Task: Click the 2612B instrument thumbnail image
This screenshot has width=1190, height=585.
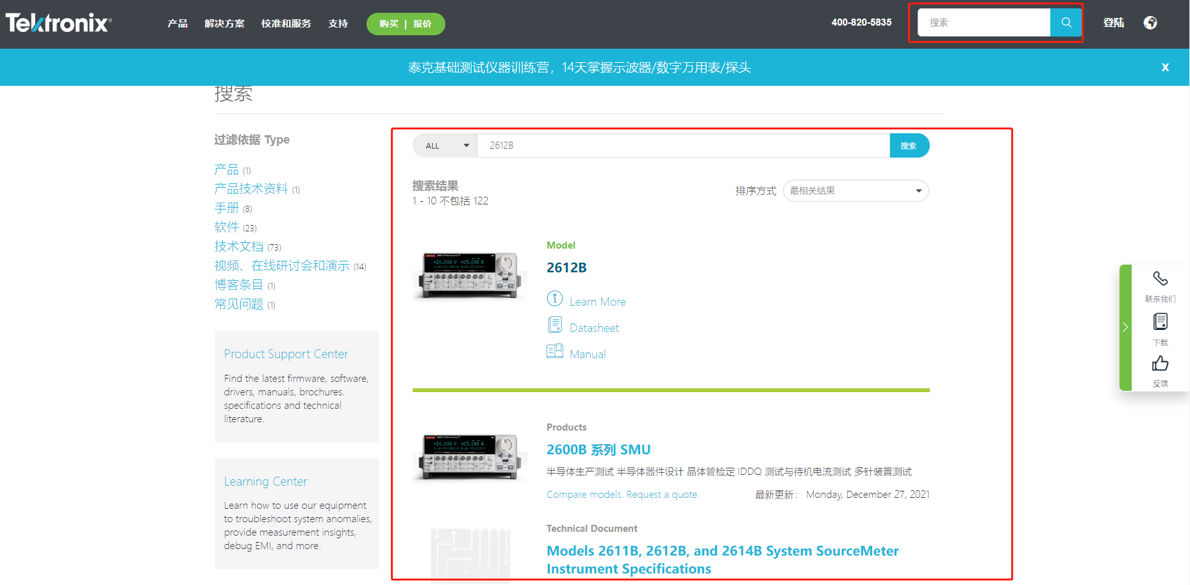Action: (470, 274)
